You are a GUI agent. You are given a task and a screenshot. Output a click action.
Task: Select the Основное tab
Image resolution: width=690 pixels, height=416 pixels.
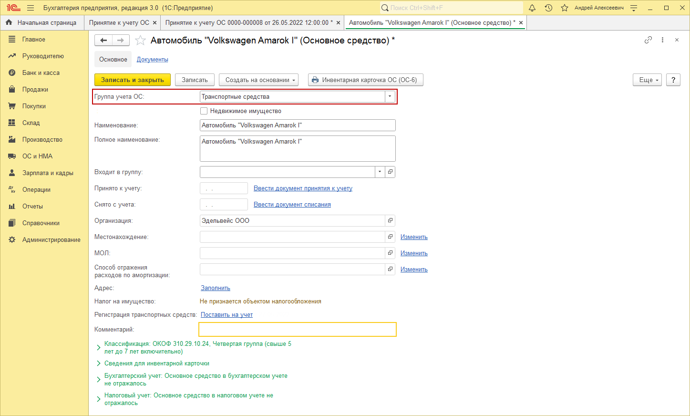(113, 59)
